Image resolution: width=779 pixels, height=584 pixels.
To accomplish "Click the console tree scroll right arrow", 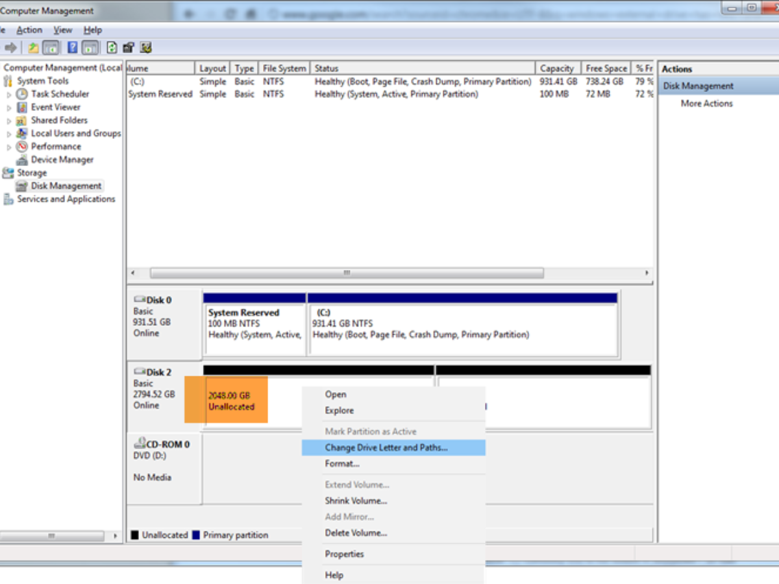I will coord(116,537).
